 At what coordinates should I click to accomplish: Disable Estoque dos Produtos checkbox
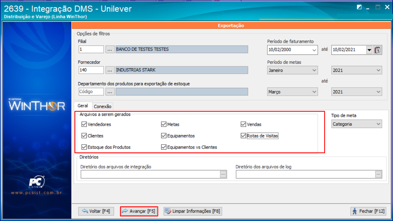pos(84,147)
